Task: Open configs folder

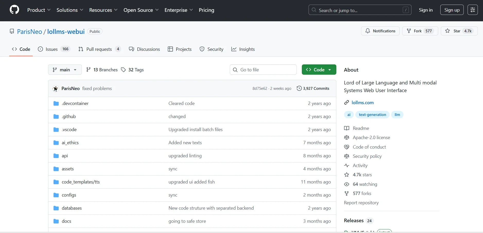Action: 69,195
